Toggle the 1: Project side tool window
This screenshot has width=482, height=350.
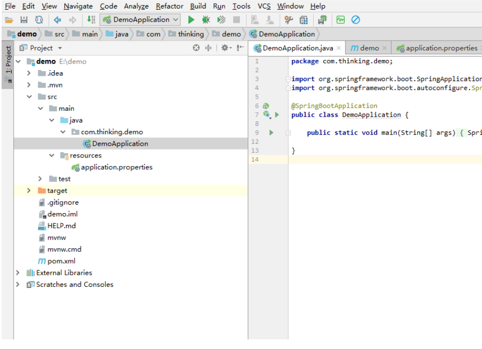pyautogui.click(x=8, y=59)
